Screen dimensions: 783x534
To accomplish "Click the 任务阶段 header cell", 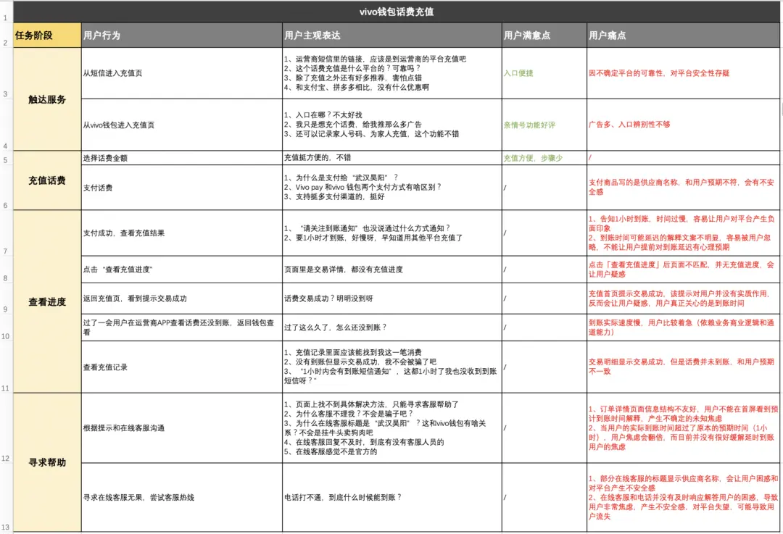I will 47,35.
